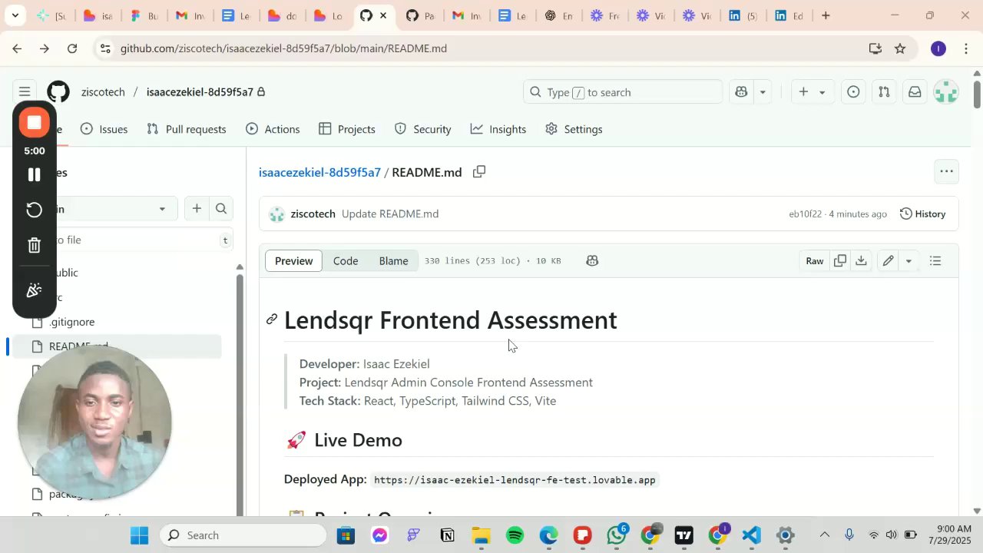Switch to Blame view
This screenshot has height=553, width=983.
(x=393, y=261)
